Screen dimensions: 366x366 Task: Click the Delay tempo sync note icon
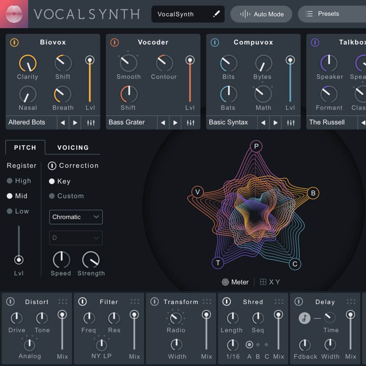(305, 318)
